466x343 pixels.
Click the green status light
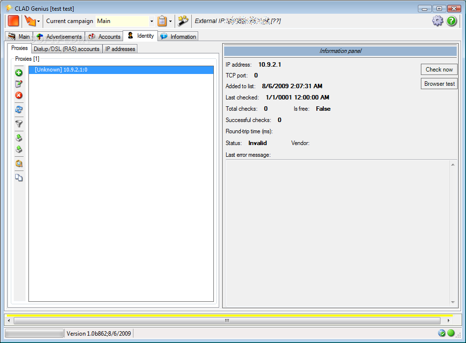(451, 333)
